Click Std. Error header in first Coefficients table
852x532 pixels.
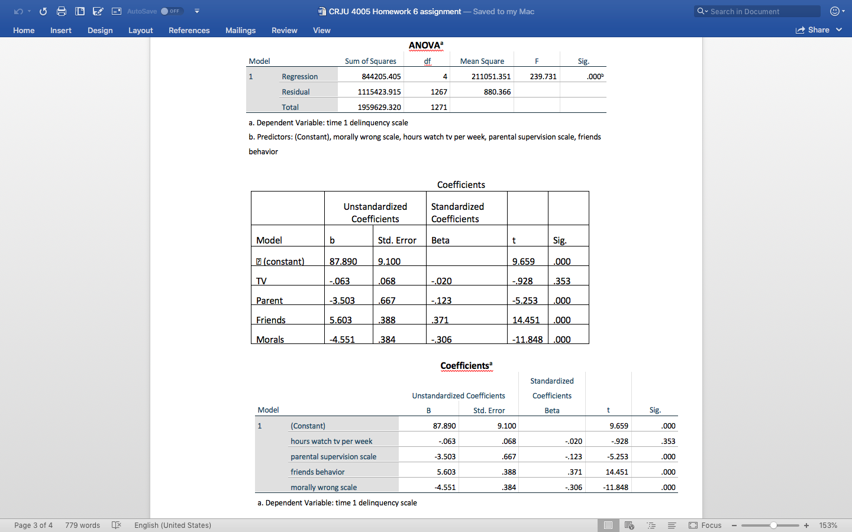[x=397, y=240]
